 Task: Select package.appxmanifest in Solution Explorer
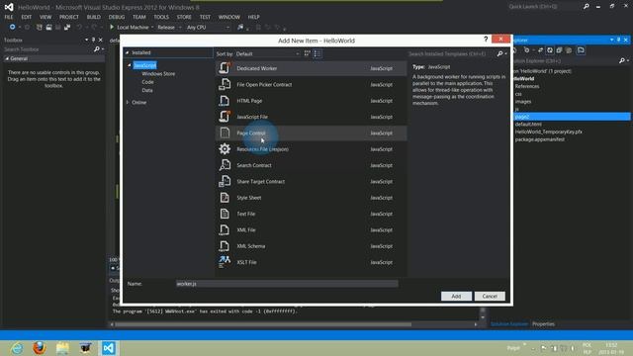coord(540,139)
